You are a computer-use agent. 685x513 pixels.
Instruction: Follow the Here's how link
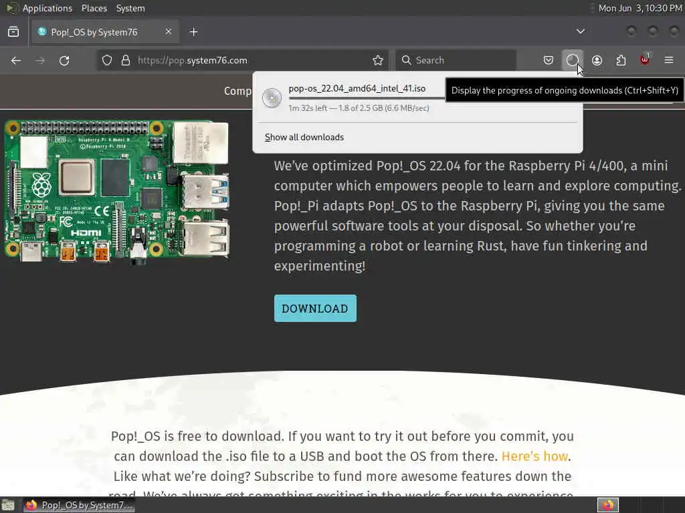point(534,456)
